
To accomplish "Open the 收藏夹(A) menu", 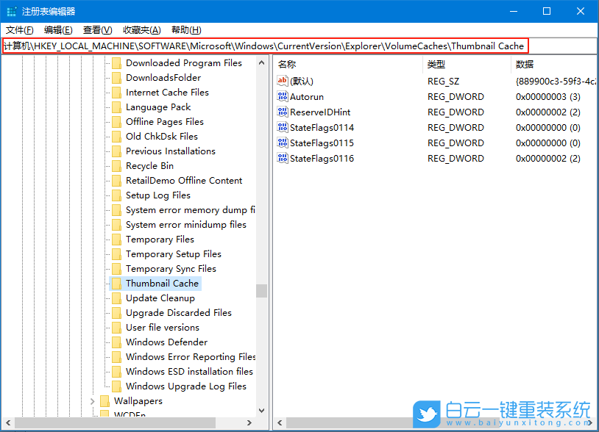I will (x=141, y=29).
